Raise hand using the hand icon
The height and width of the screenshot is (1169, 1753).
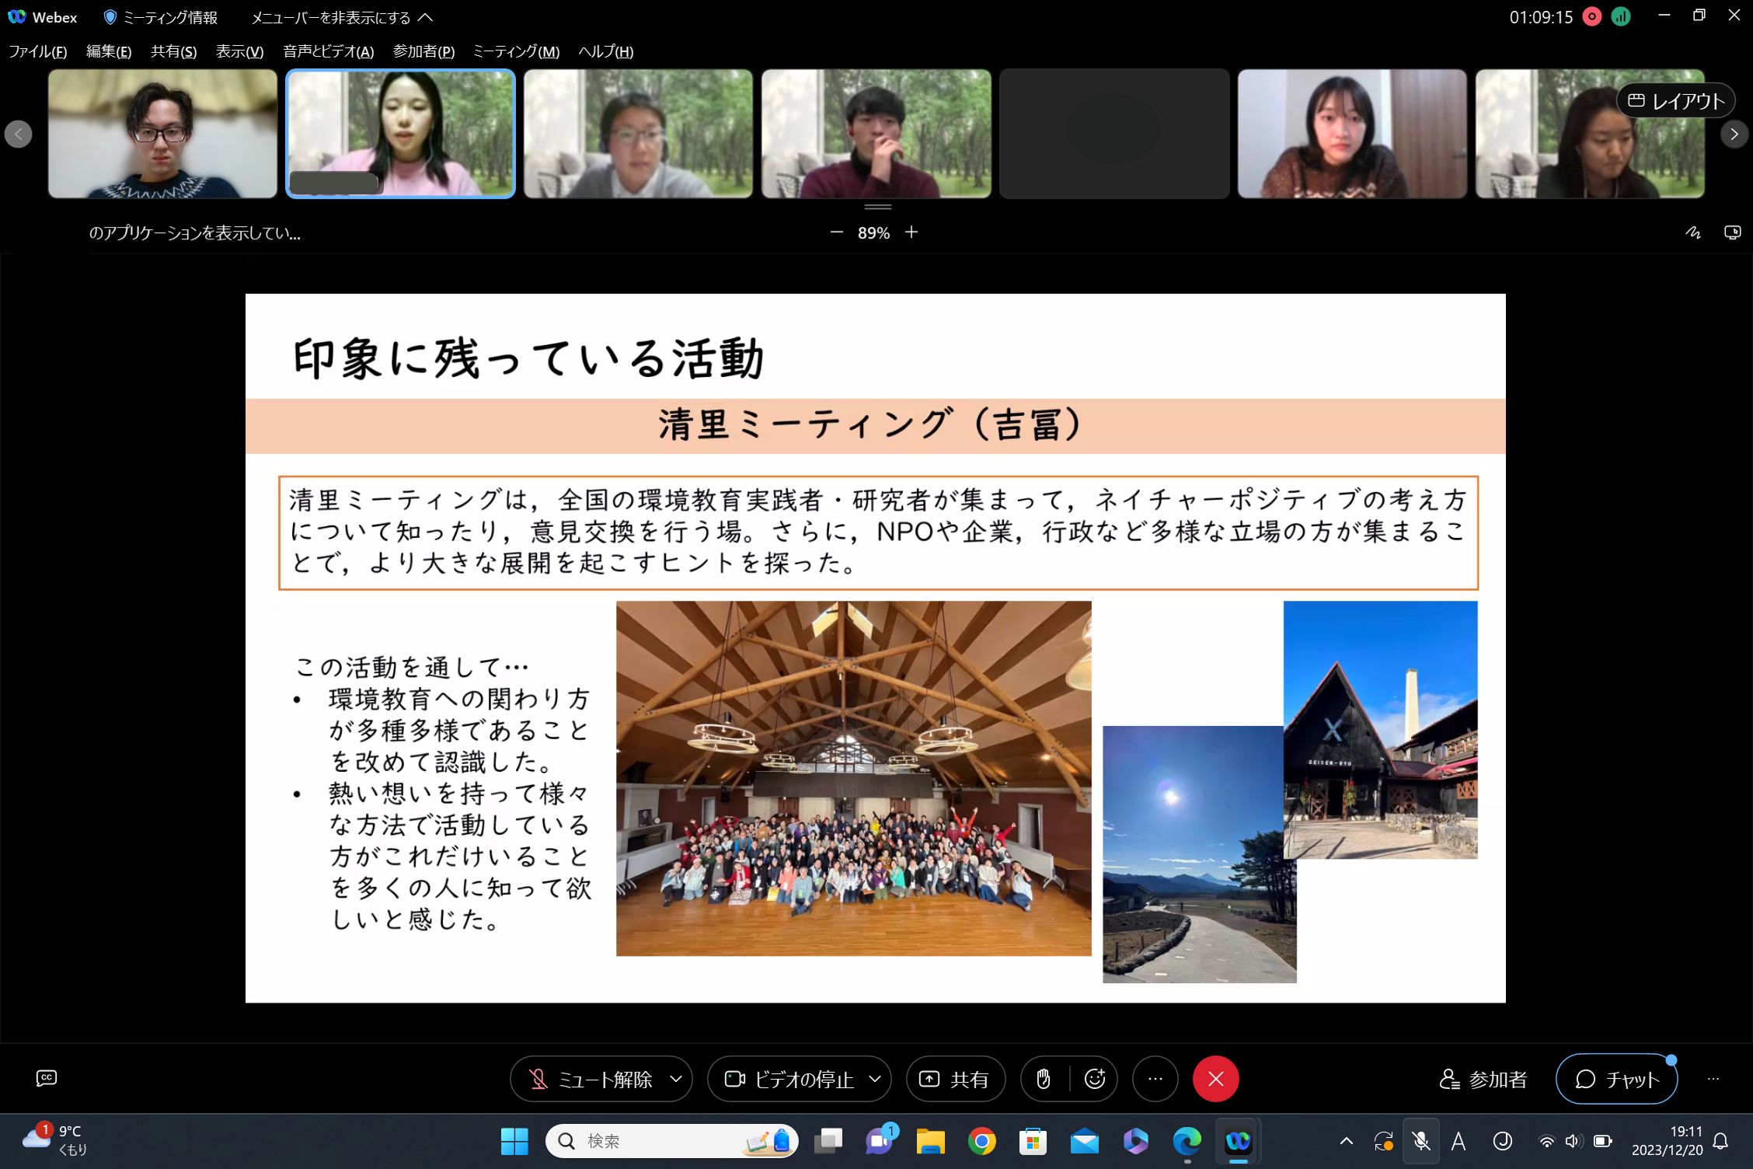tap(1044, 1079)
